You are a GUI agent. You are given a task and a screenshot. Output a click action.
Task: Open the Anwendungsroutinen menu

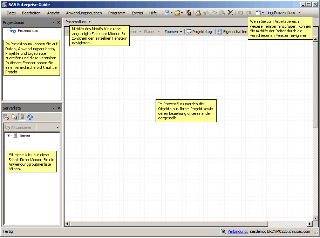84,13
